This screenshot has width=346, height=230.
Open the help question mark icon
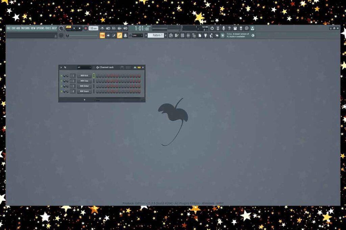point(229,28)
